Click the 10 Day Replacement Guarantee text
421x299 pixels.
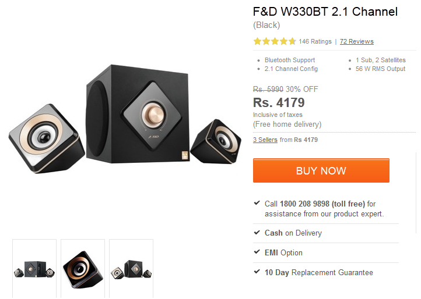coord(319,272)
